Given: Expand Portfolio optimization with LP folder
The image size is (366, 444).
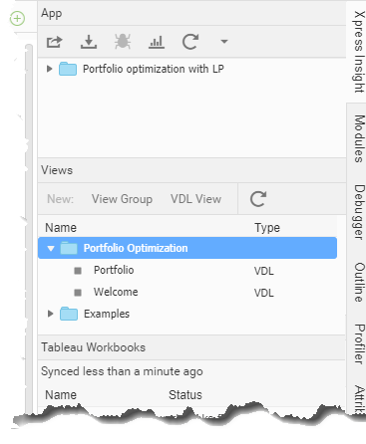Looking at the screenshot, I should (50, 69).
